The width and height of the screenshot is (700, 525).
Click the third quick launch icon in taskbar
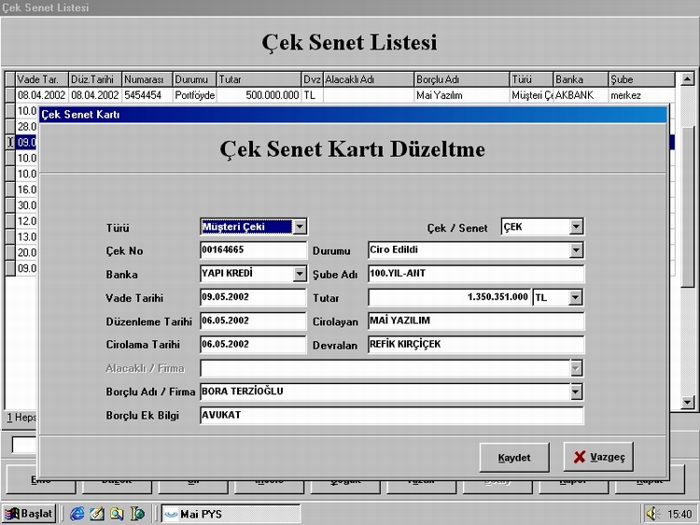click(117, 514)
